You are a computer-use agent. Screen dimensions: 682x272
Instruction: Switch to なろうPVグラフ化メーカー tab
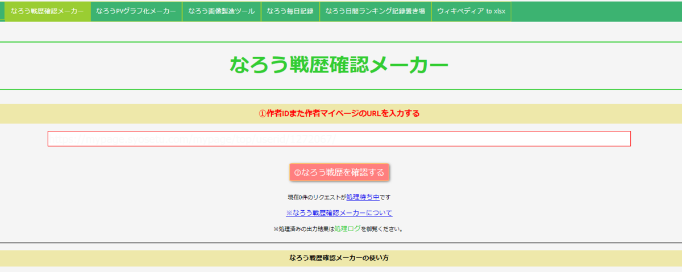pyautogui.click(x=136, y=11)
